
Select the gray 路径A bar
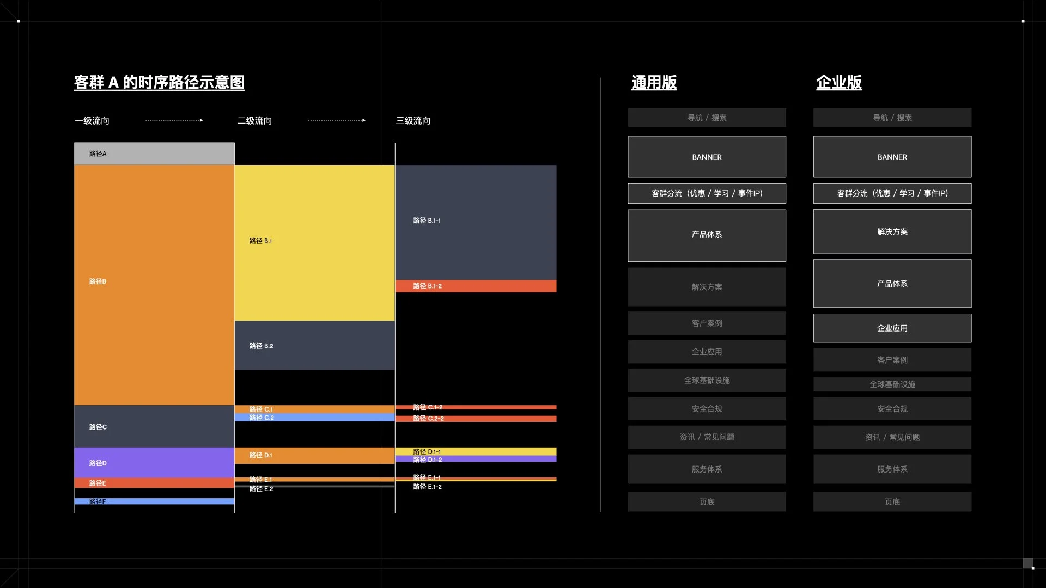[x=154, y=154]
